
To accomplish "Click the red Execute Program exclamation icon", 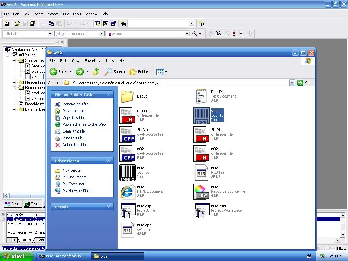I will pos(234,34).
